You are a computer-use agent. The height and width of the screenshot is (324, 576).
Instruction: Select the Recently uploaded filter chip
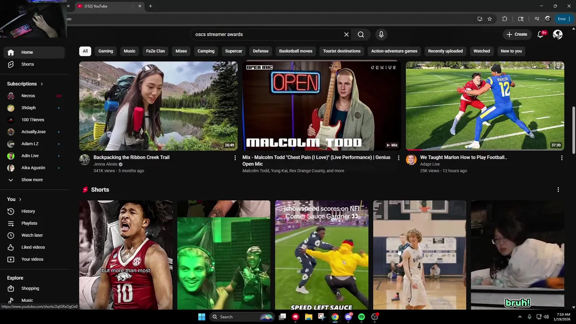coord(445,51)
